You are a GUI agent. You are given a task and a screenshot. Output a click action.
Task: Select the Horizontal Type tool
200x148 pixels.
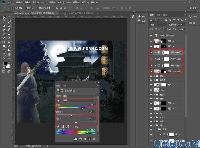(x=4, y=50)
